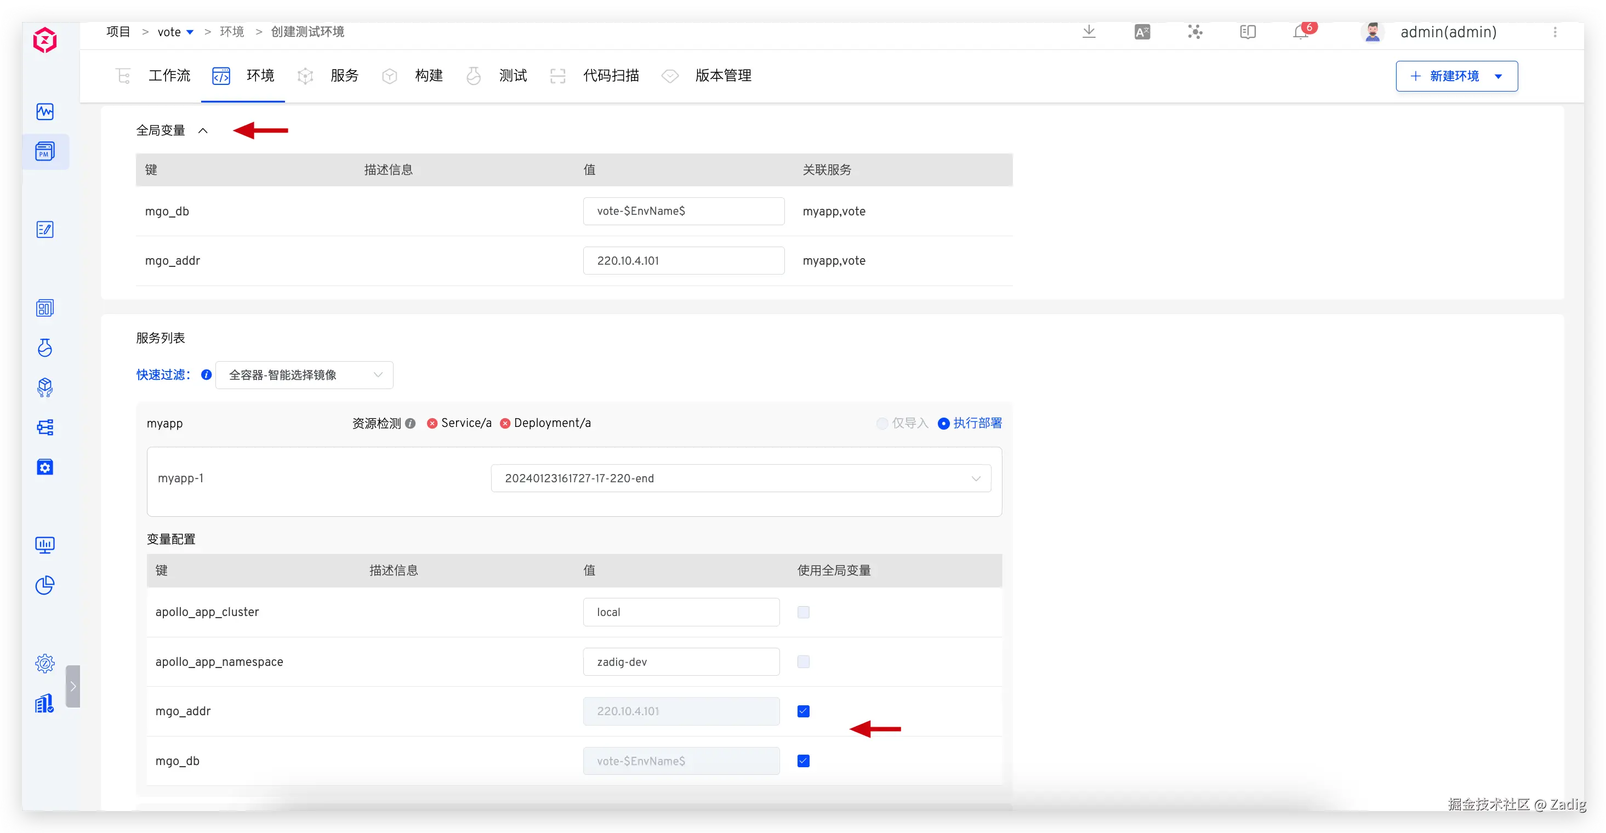Click the Zadig logo icon

tap(45, 41)
